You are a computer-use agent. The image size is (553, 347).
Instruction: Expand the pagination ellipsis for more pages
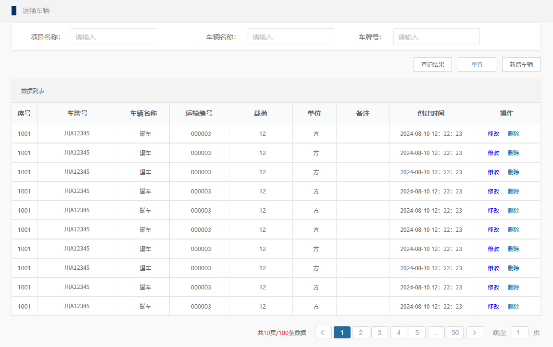coord(436,333)
